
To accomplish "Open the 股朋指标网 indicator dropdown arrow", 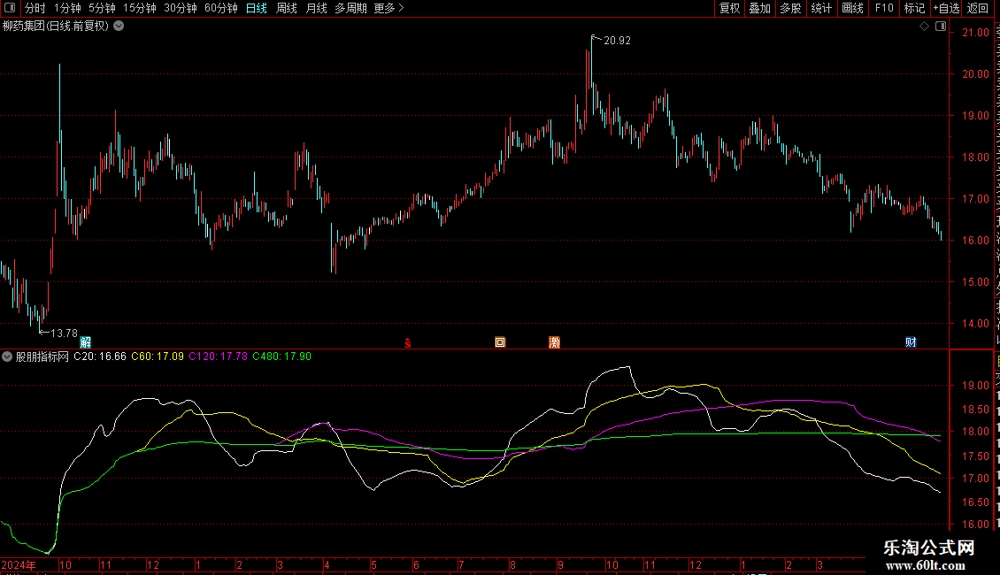I will click(x=7, y=357).
